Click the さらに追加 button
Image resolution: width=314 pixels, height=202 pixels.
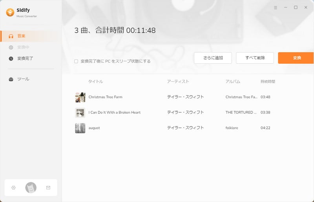pos(213,58)
